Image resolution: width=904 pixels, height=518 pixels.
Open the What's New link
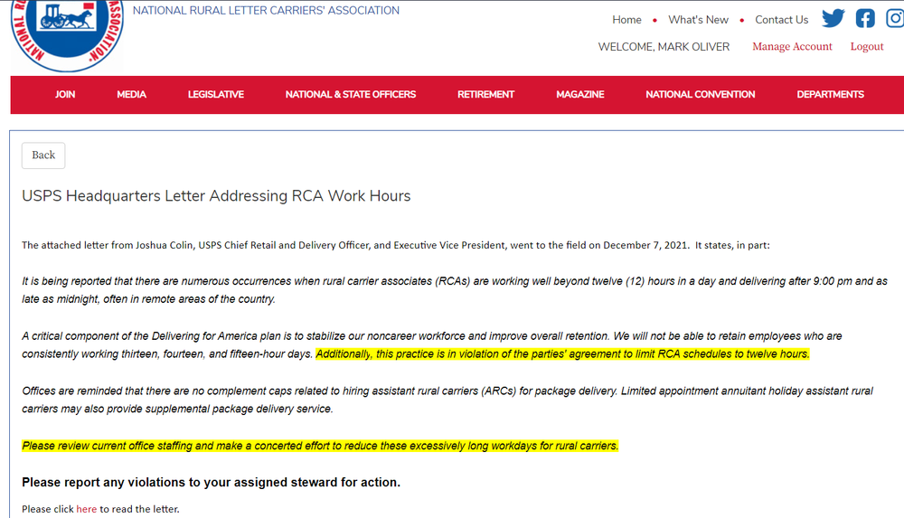[x=698, y=20]
